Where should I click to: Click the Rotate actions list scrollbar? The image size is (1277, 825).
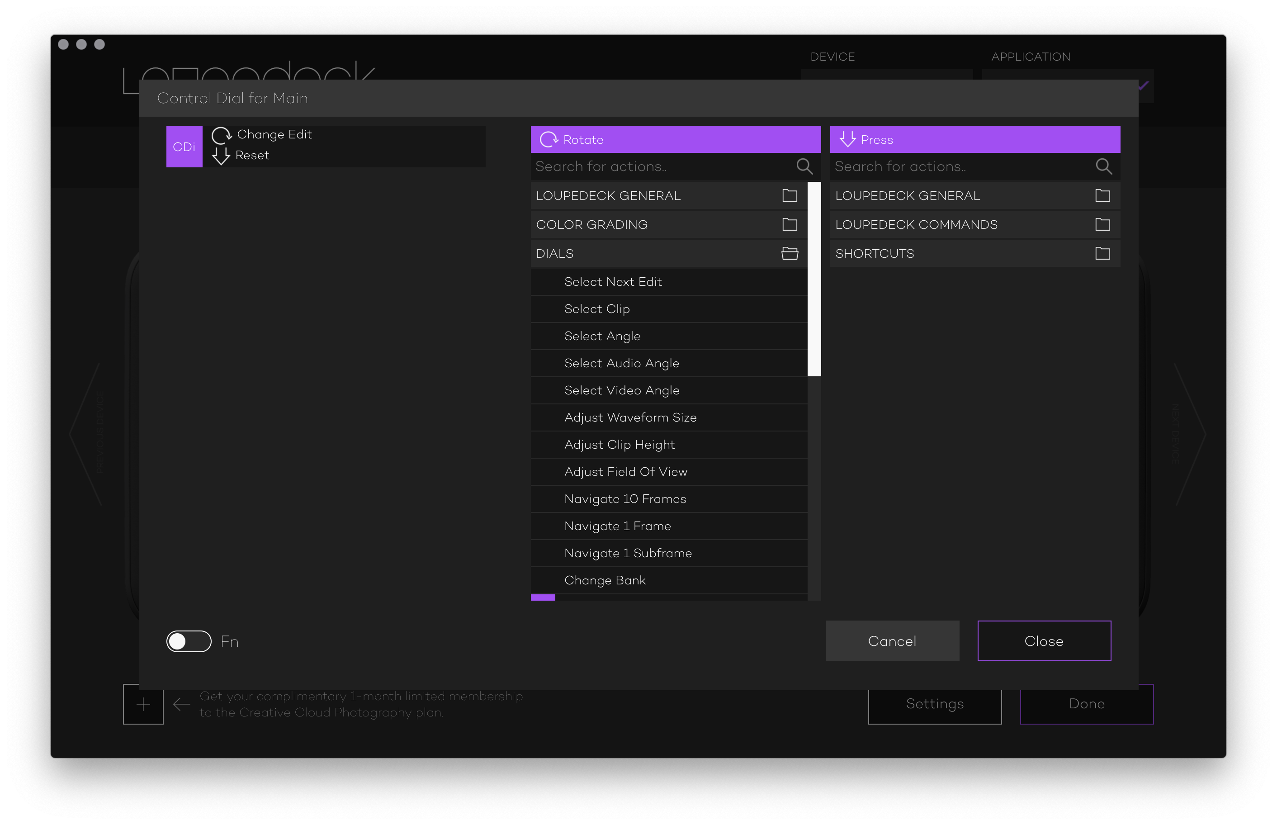pyautogui.click(x=814, y=279)
